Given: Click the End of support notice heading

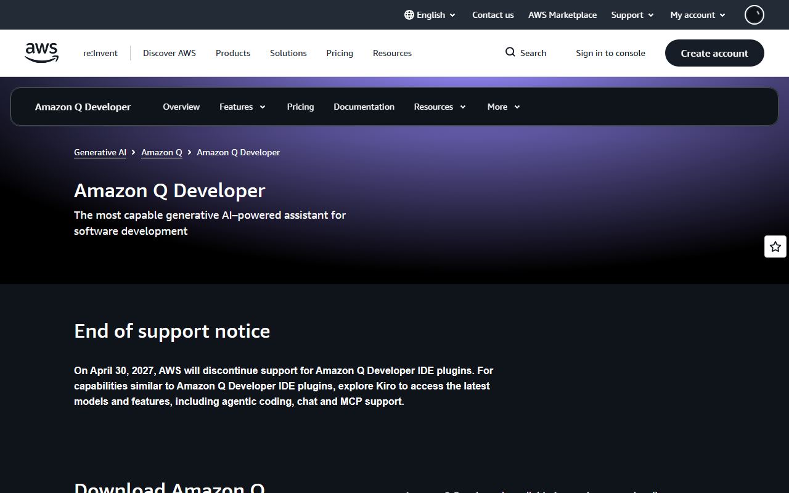Looking at the screenshot, I should pyautogui.click(x=172, y=331).
